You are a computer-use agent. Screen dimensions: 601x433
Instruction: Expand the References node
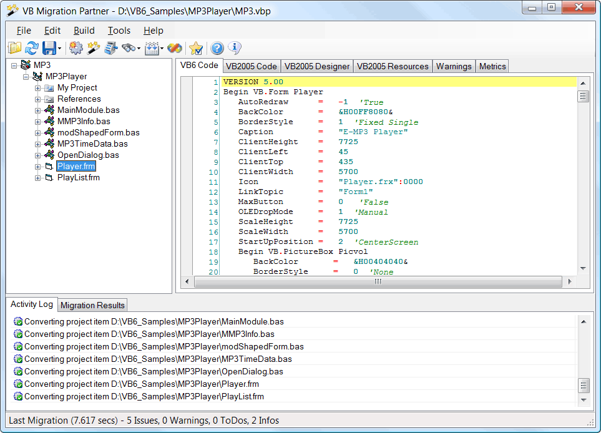pos(37,99)
